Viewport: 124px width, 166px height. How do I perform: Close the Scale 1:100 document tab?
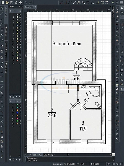click(35, 7)
